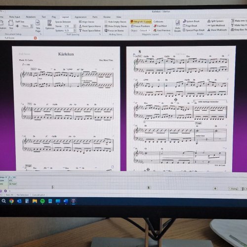Click Reset Space Above

[x=90, y=26]
